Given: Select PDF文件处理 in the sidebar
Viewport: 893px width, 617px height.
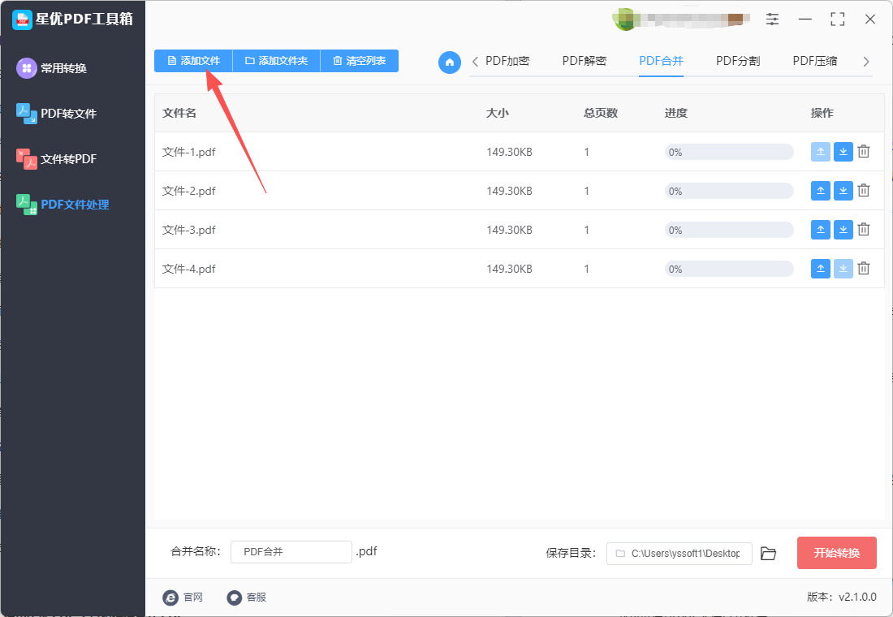Looking at the screenshot, I should [75, 205].
